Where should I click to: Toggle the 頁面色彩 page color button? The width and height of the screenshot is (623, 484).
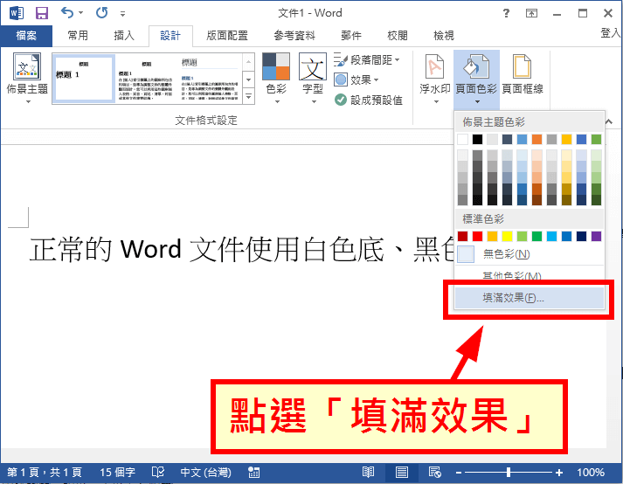[476, 79]
